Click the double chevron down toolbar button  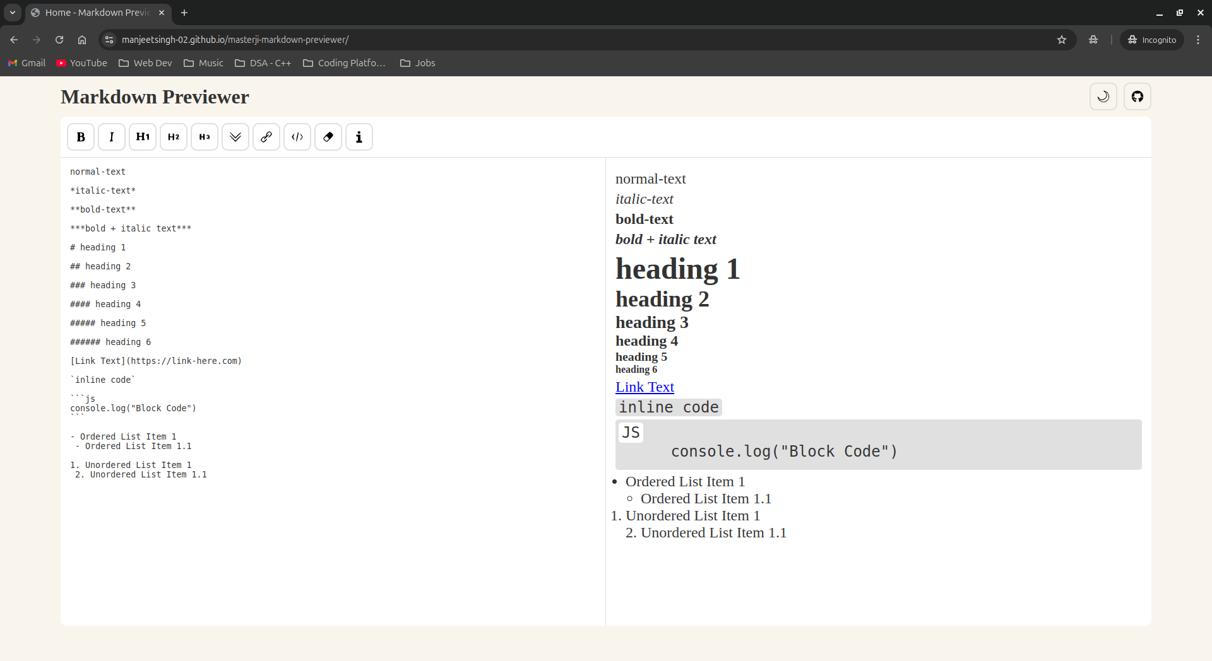pos(235,137)
